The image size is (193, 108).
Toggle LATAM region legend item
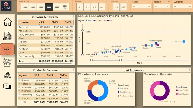point(102,20)
